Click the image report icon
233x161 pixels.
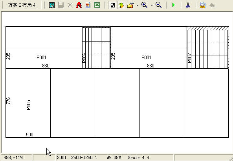pyautogui.click(x=88, y=5)
